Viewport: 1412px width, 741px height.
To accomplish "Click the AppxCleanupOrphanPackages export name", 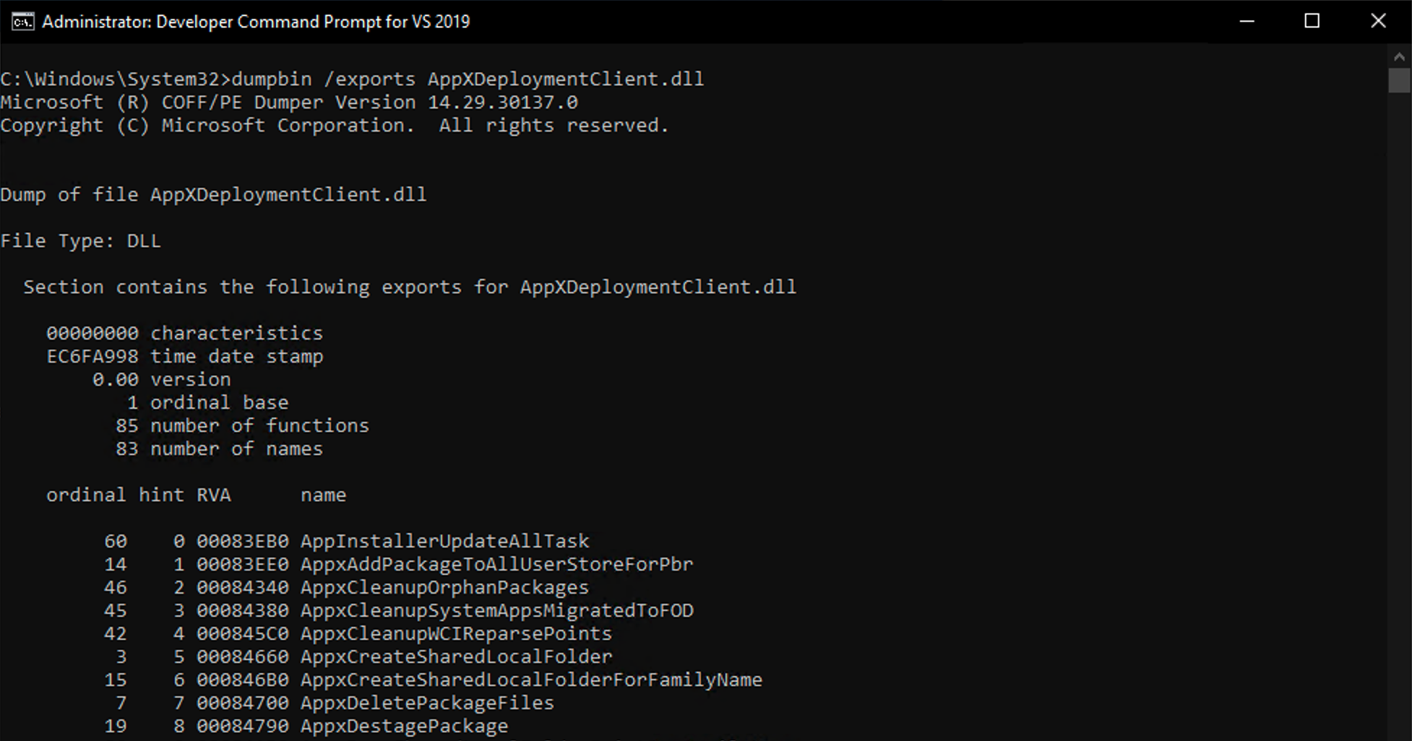I will pyautogui.click(x=444, y=587).
